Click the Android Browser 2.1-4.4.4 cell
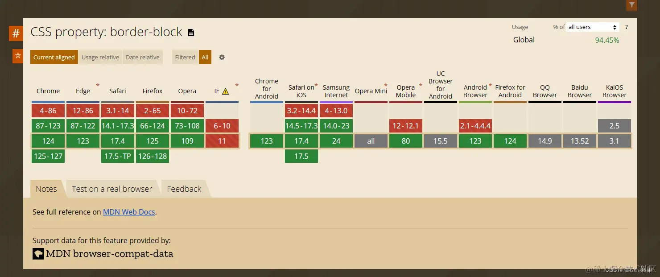 pyautogui.click(x=475, y=126)
